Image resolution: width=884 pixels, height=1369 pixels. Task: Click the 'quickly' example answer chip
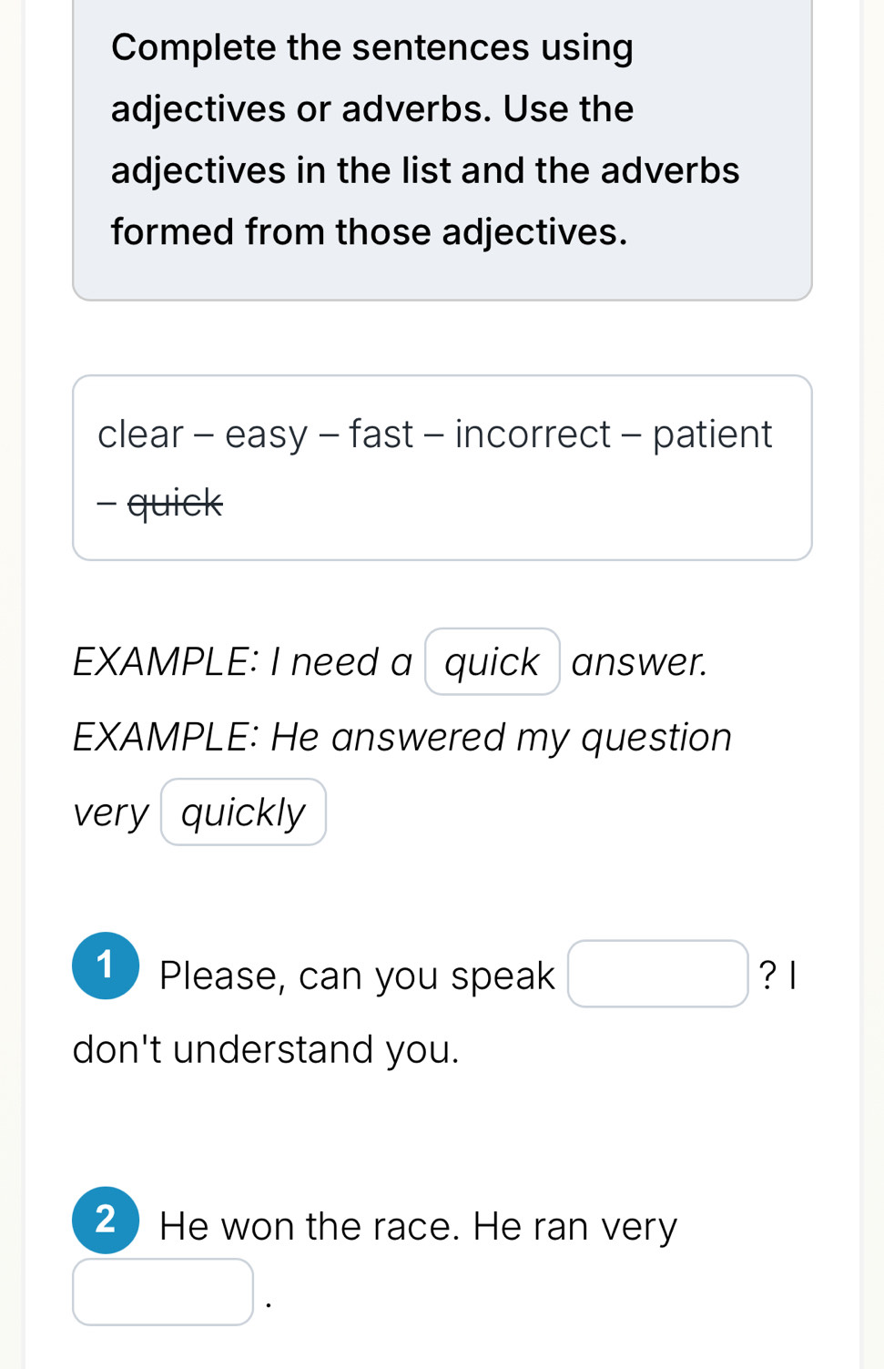pos(242,811)
